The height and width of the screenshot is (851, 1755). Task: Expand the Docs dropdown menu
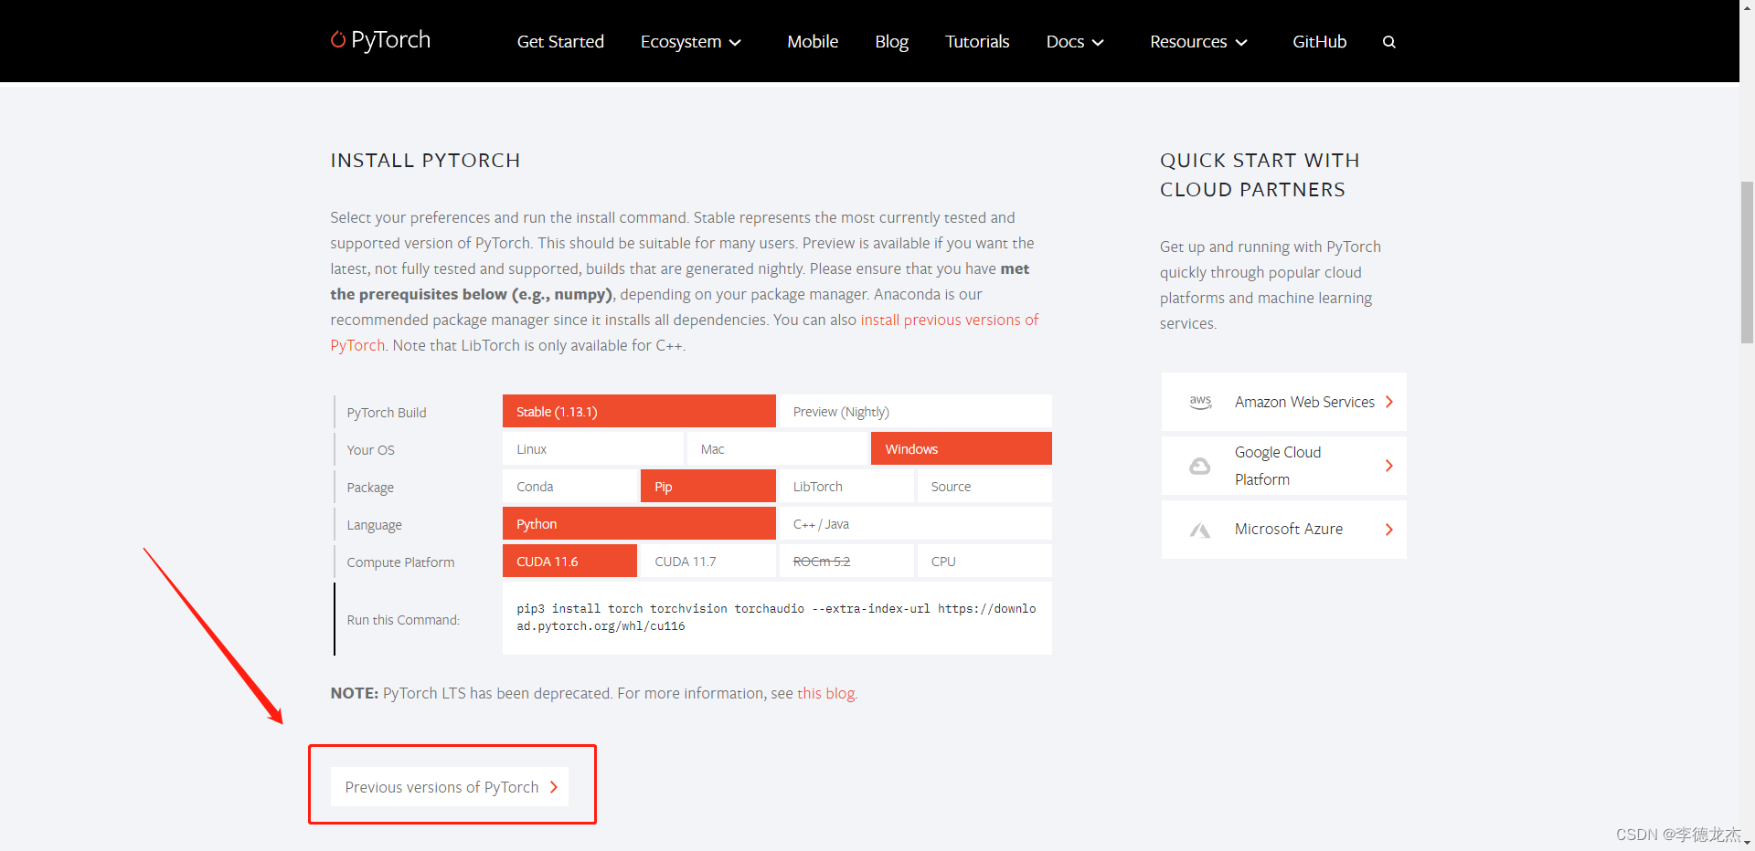[x=1075, y=42]
